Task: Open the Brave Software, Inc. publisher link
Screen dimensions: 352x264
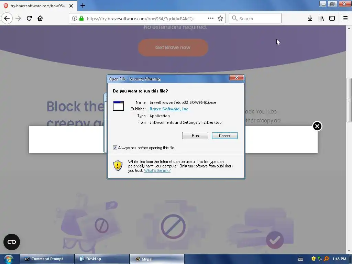Action: 169,109
